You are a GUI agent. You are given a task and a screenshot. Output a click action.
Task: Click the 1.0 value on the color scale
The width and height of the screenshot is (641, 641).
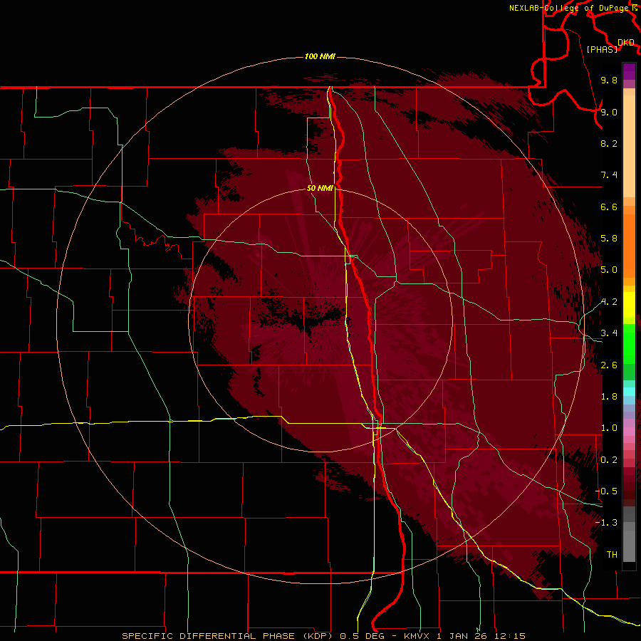point(609,428)
